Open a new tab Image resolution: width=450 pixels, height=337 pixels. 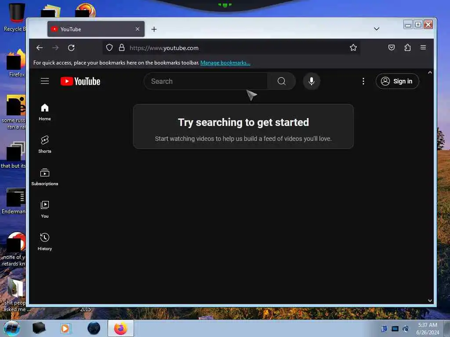click(154, 29)
